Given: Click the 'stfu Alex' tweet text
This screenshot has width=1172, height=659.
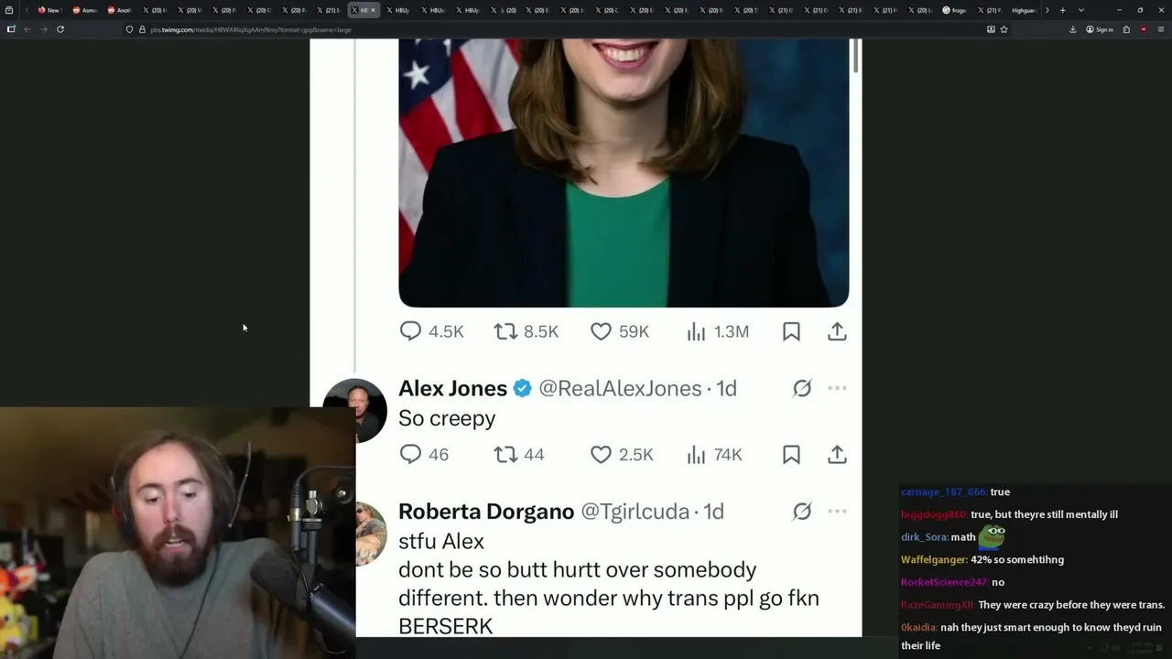Looking at the screenshot, I should [441, 541].
